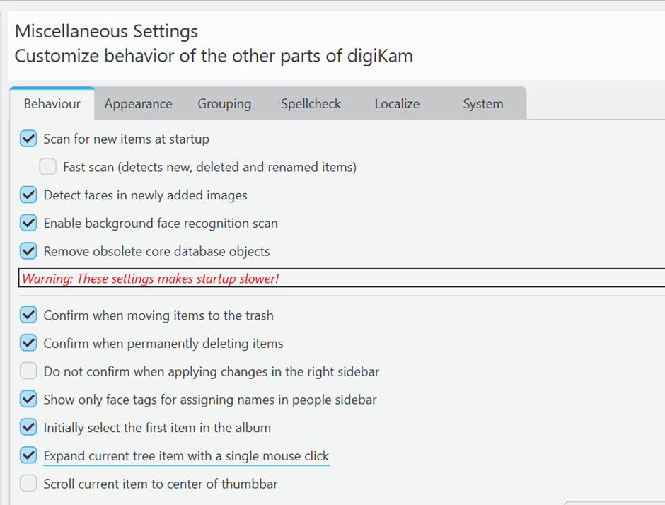Toggle Confirm when moving items to trash
665x505 pixels.
[28, 315]
